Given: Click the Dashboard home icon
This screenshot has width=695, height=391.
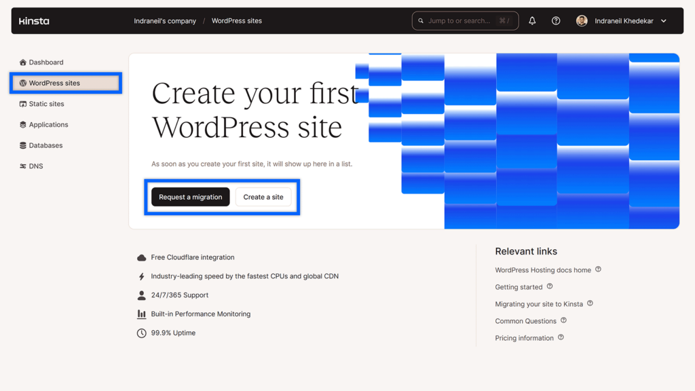Looking at the screenshot, I should [22, 62].
